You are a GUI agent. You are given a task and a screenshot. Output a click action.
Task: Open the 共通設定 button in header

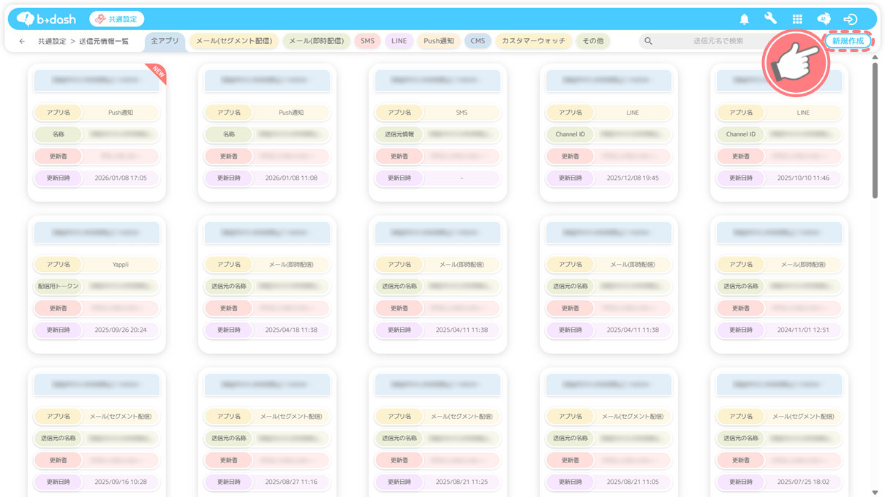coord(117,19)
